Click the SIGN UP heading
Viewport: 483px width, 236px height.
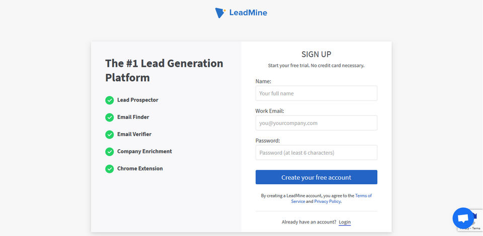coord(316,54)
